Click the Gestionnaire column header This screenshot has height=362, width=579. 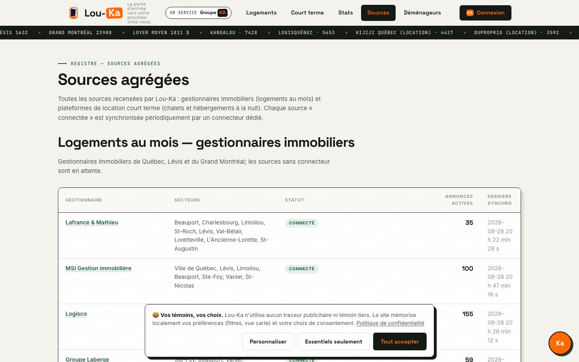coord(84,200)
